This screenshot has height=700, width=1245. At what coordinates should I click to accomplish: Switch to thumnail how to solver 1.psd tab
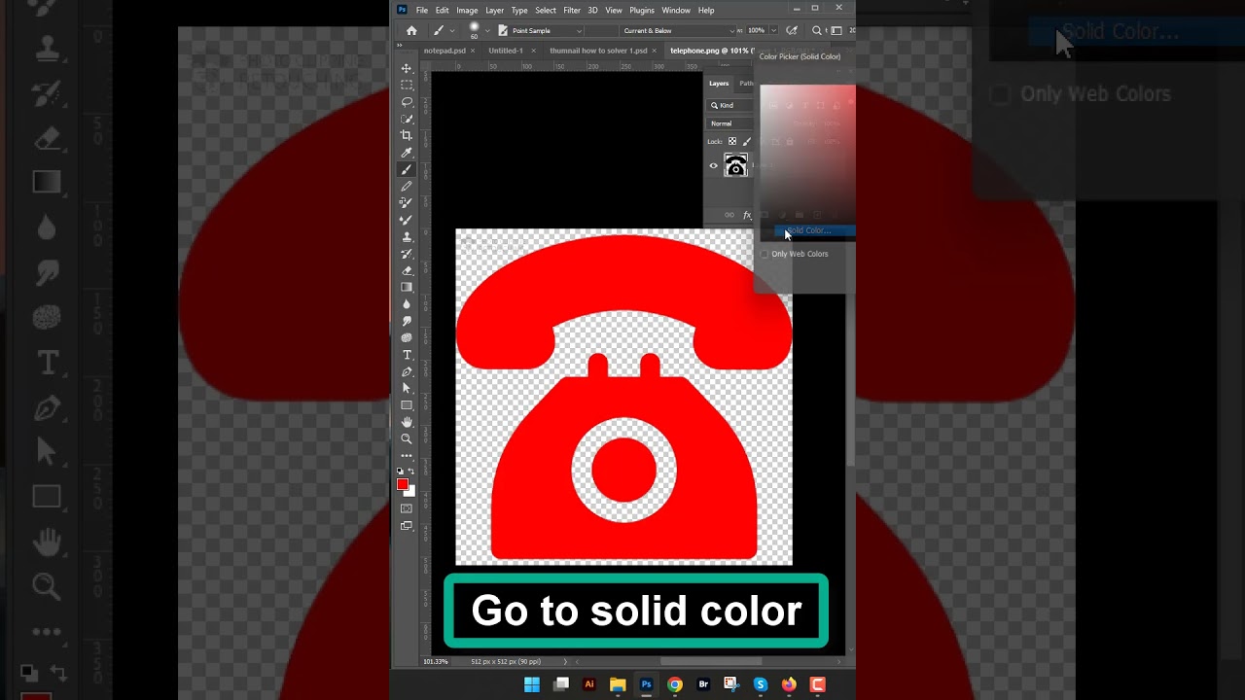(x=598, y=51)
